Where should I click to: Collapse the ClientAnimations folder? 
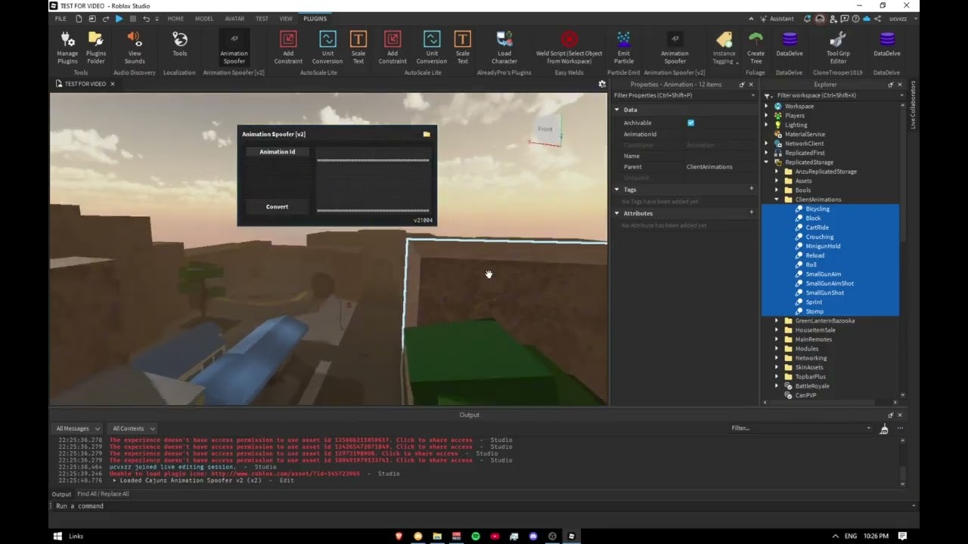[x=777, y=199]
